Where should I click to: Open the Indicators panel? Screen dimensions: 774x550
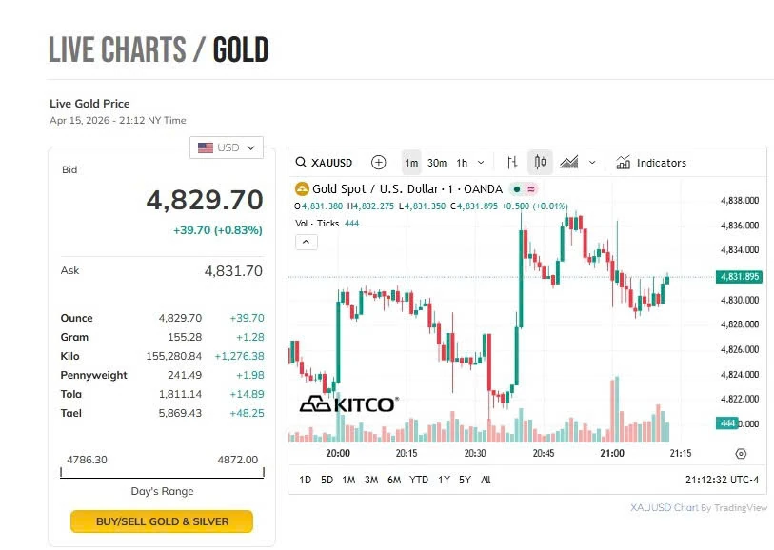click(x=651, y=163)
